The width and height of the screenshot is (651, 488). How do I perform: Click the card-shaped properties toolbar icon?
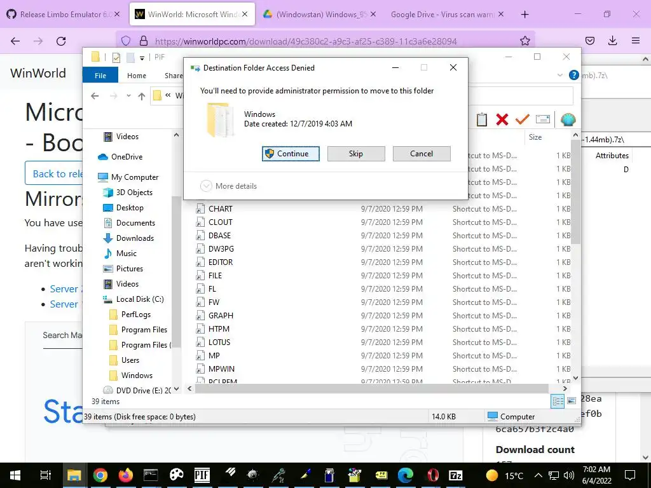coord(543,120)
